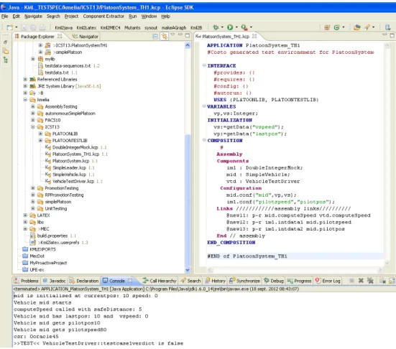This screenshot has height=349, width=396.
Task: Open the Component Extractor menu
Action: pyautogui.click(x=103, y=16)
